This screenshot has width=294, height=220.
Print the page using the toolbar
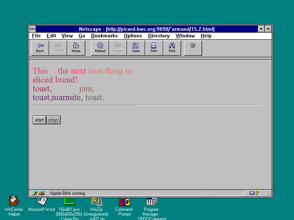pyautogui.click(x=154, y=48)
